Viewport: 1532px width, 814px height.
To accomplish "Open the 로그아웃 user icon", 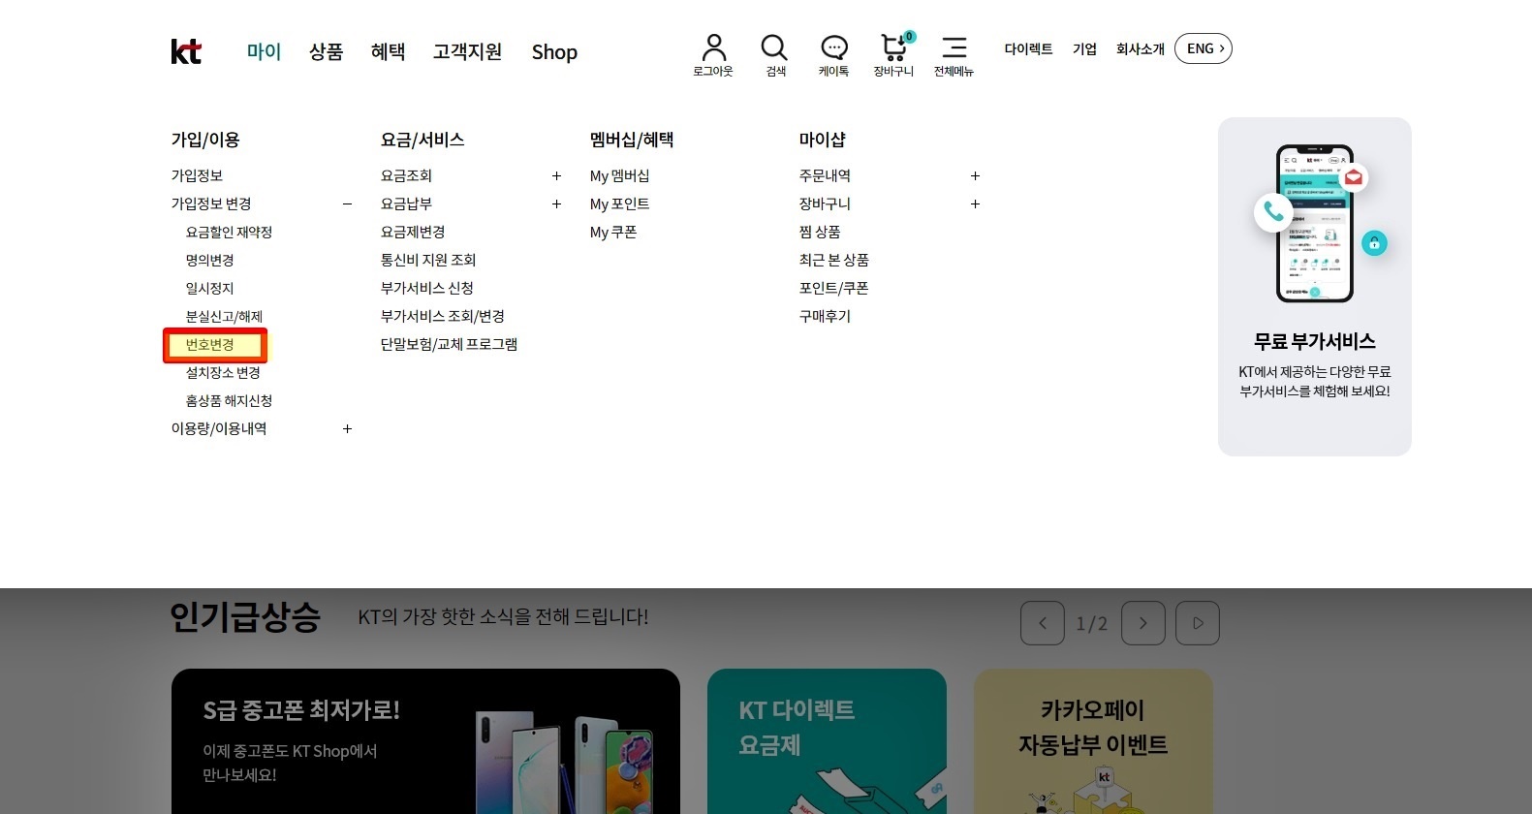I will point(713,55).
